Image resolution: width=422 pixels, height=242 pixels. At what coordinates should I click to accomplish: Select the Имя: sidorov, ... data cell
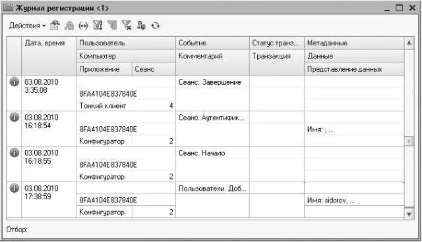[x=354, y=200]
